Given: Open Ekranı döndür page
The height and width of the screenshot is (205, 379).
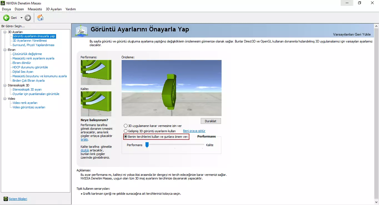Looking at the screenshot, I should (22, 63).
